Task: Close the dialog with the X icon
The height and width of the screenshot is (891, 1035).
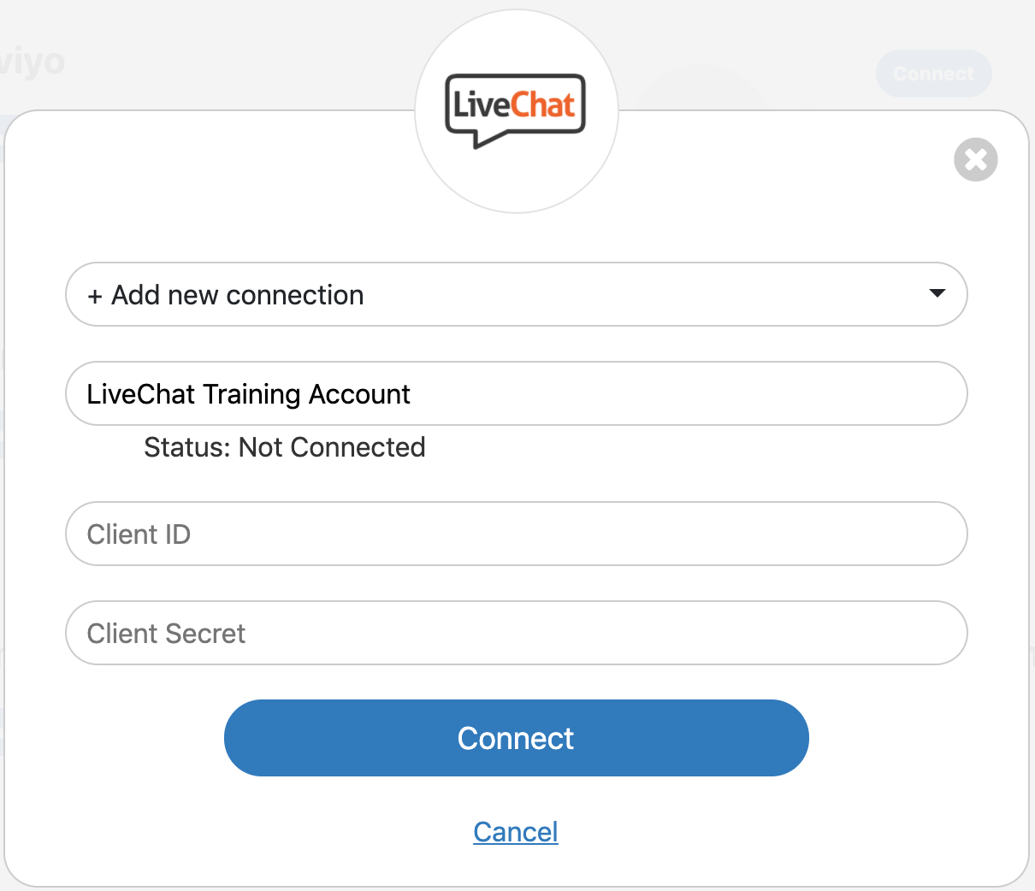Action: (975, 160)
